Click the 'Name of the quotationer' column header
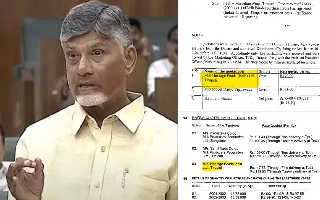 tap(224, 71)
